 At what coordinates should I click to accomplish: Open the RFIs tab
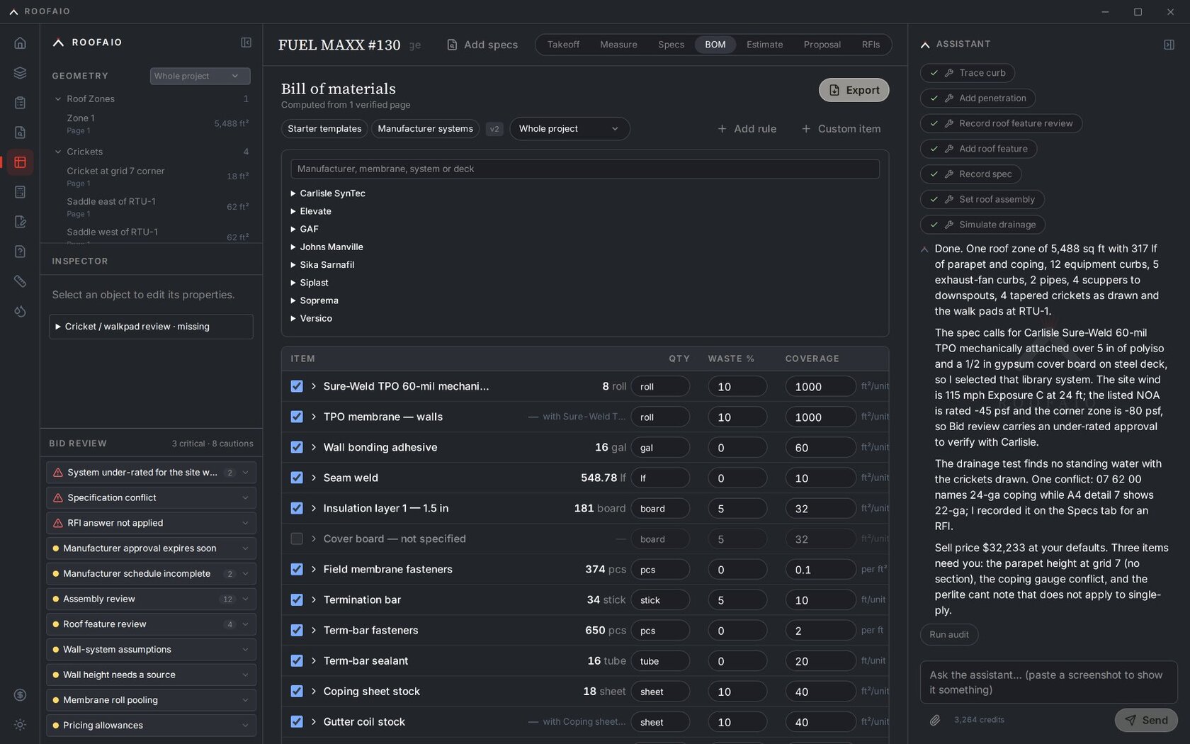click(x=871, y=45)
